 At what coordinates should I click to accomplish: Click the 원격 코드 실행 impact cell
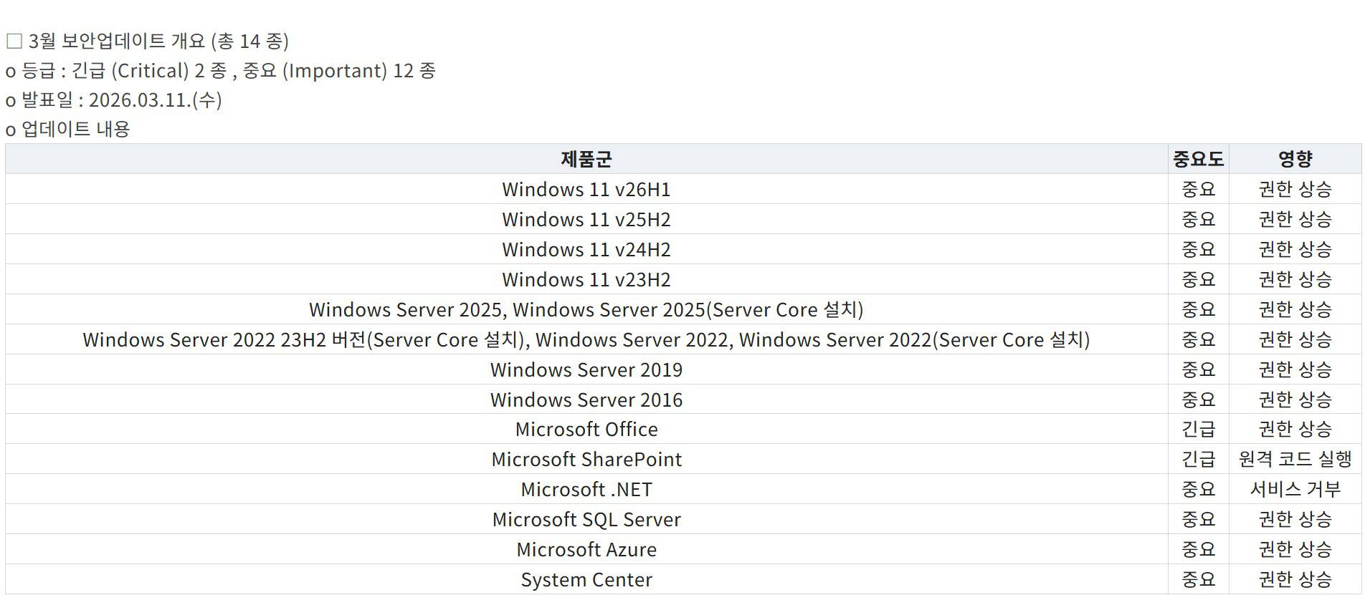(x=1295, y=460)
